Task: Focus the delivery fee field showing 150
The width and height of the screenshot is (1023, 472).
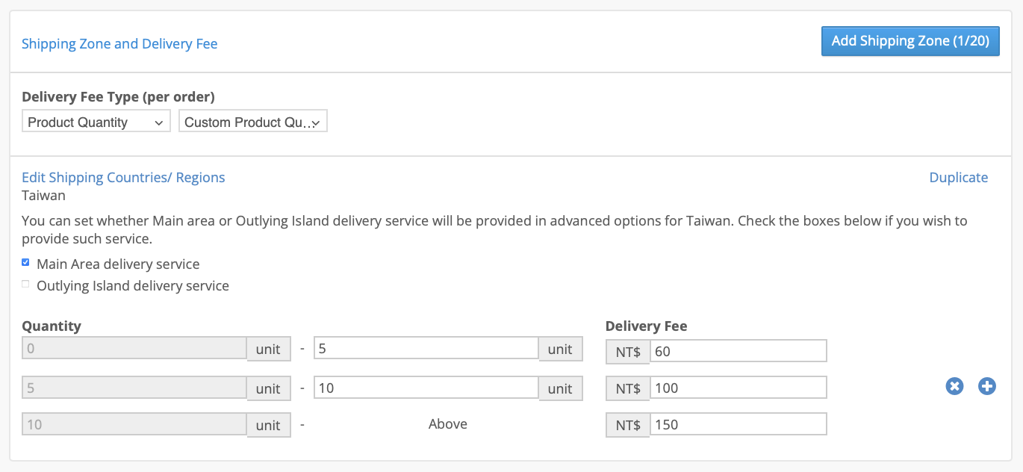Action: point(738,424)
